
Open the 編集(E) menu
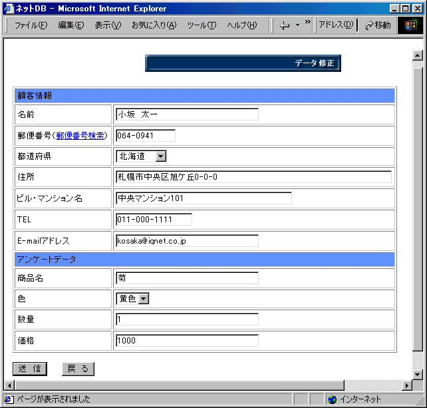[x=71, y=25]
